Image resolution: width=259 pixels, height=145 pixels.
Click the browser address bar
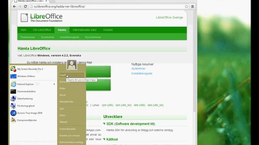(109, 6)
